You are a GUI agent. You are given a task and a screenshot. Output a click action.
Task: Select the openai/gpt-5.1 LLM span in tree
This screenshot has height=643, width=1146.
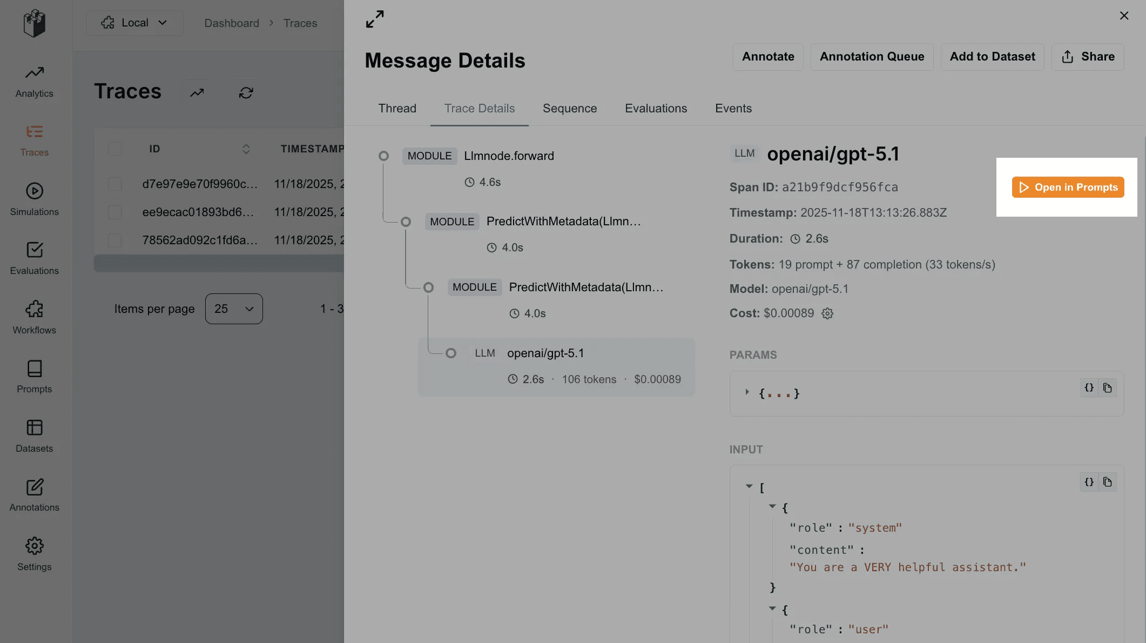pos(556,367)
